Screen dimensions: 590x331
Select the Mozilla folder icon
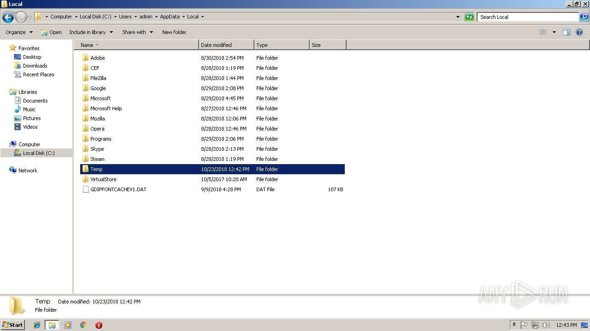[85, 119]
